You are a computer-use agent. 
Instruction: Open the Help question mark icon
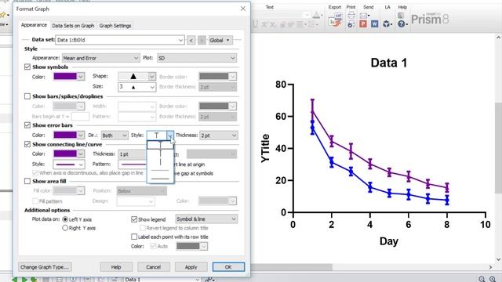(x=402, y=24)
